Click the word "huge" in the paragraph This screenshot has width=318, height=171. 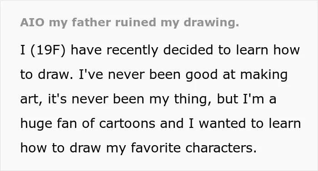(x=36, y=124)
